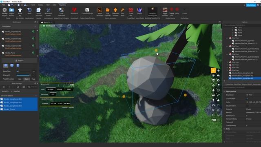261x147 pixels.
Task: Set Pivot Position to Cen
Action: pyautogui.click(x=27, y=79)
